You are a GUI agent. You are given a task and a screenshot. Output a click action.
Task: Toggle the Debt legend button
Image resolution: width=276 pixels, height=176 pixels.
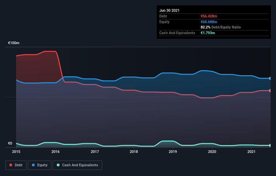click(x=16, y=165)
